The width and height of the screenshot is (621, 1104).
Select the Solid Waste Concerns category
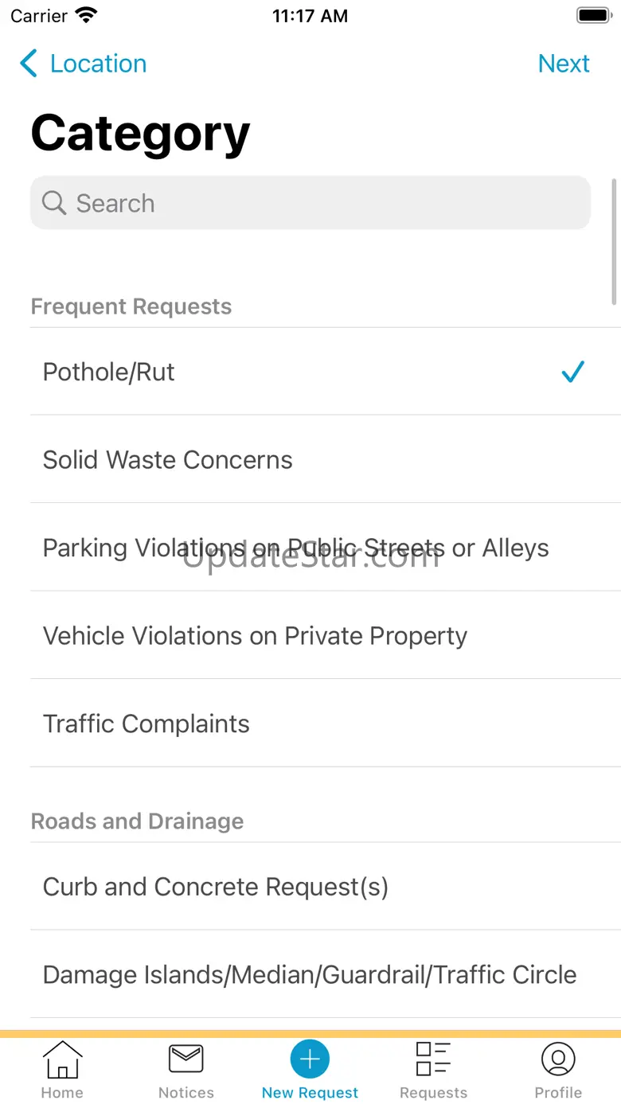point(167,460)
